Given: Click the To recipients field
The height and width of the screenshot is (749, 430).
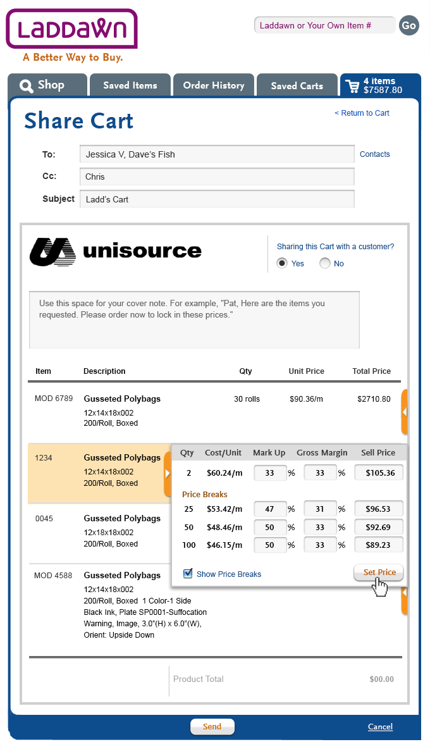Looking at the screenshot, I should (x=217, y=154).
